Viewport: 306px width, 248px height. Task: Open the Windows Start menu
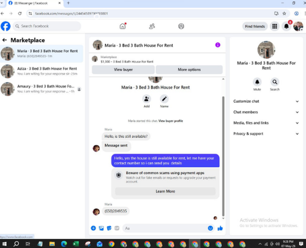(x=4, y=244)
